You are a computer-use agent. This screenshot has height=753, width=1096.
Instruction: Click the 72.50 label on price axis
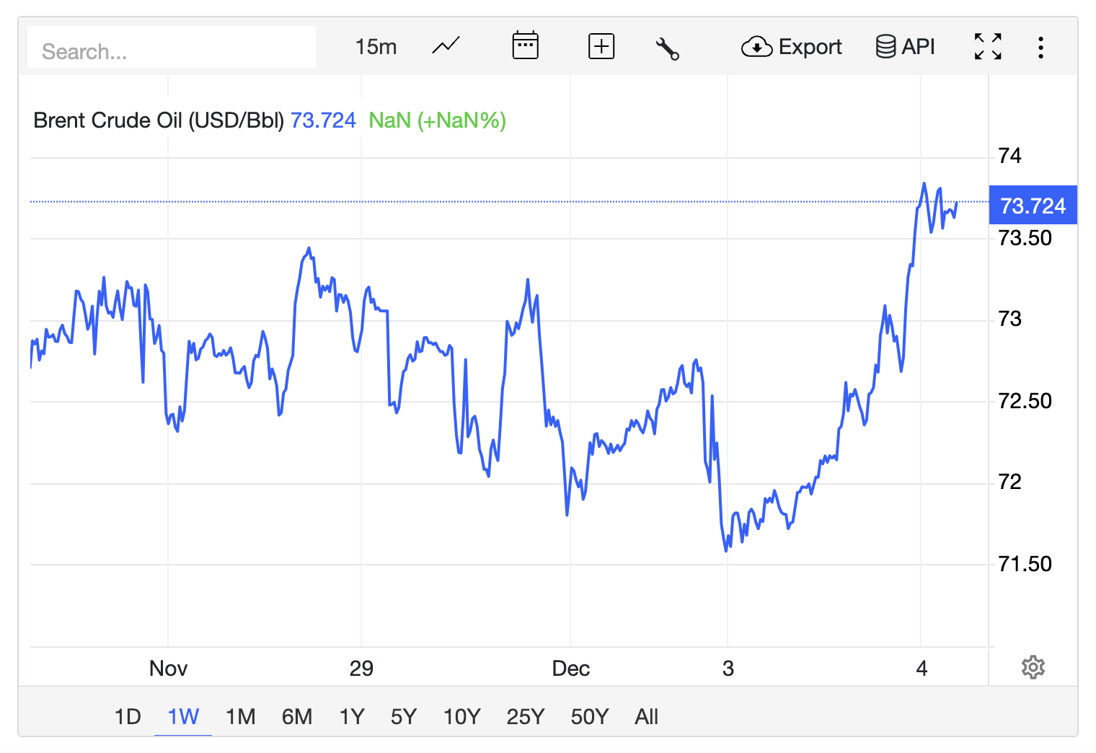(x=1025, y=401)
